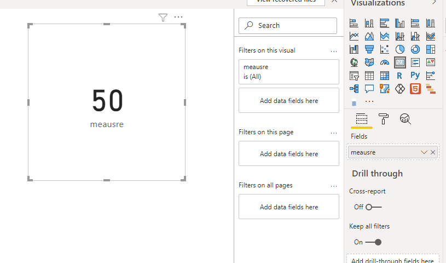Screen dimensions: 446x263
Task: Select the card showing 50
Action: click(x=107, y=102)
